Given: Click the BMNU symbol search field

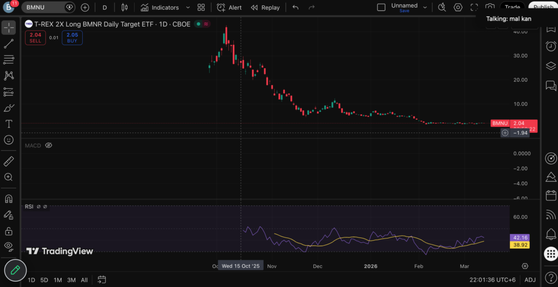Looking at the screenshot, I should point(44,8).
